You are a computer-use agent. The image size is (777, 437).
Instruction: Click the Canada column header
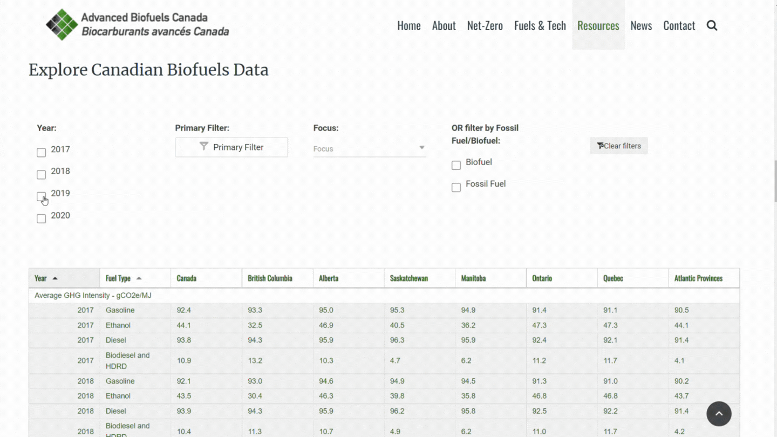tap(206, 278)
